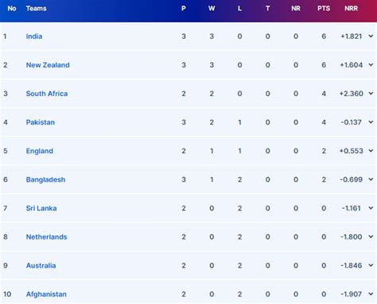The width and height of the screenshot is (377, 304).
Task: Expand Bangladesh row chevron
Action: (371, 179)
